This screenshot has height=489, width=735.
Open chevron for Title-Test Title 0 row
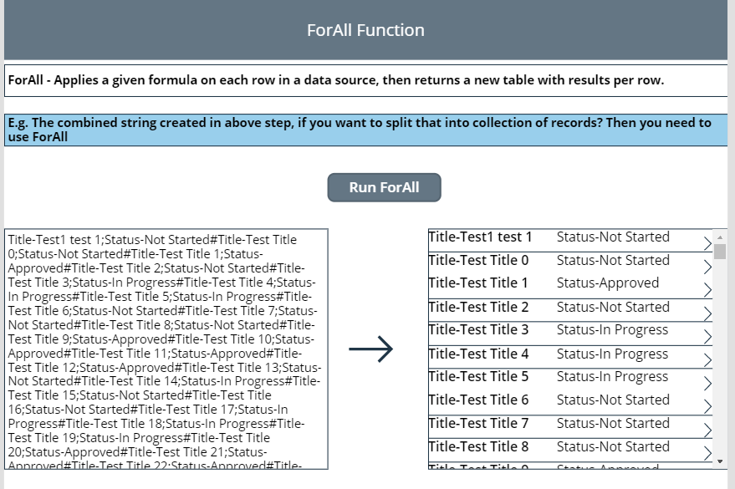click(x=707, y=267)
